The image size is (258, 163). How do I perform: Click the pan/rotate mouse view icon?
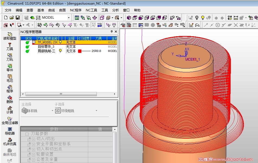pos(95,18)
